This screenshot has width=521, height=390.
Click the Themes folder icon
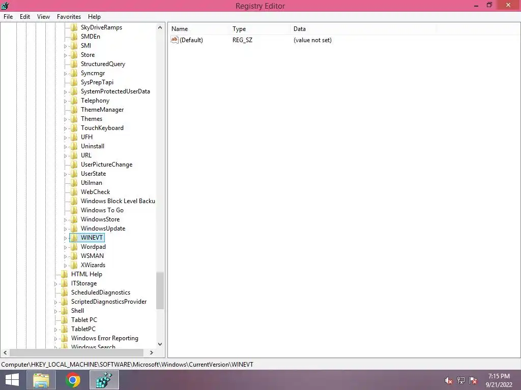pyautogui.click(x=74, y=119)
